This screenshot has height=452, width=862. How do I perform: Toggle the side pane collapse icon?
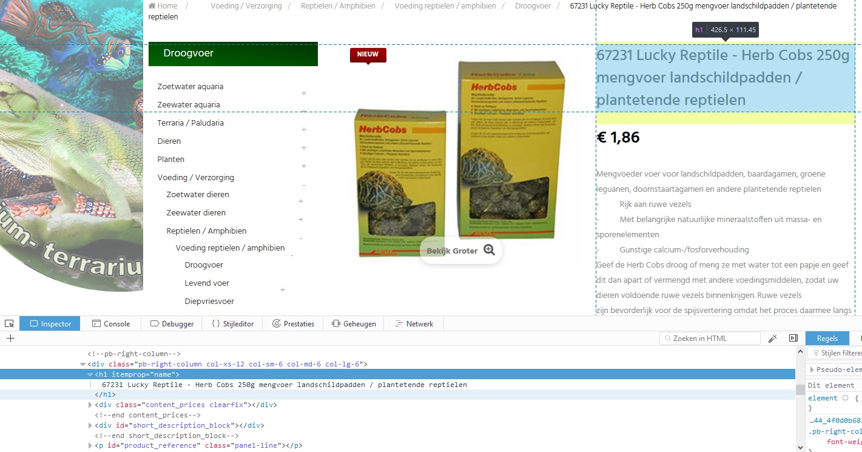point(793,339)
